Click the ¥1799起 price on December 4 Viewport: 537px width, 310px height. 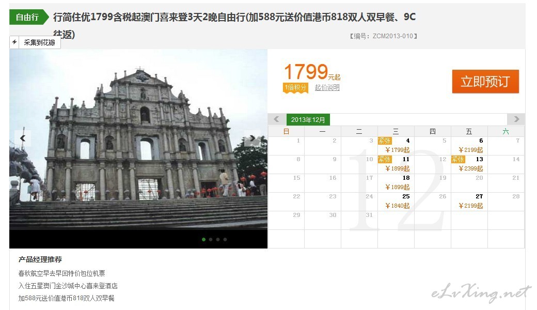coord(397,150)
